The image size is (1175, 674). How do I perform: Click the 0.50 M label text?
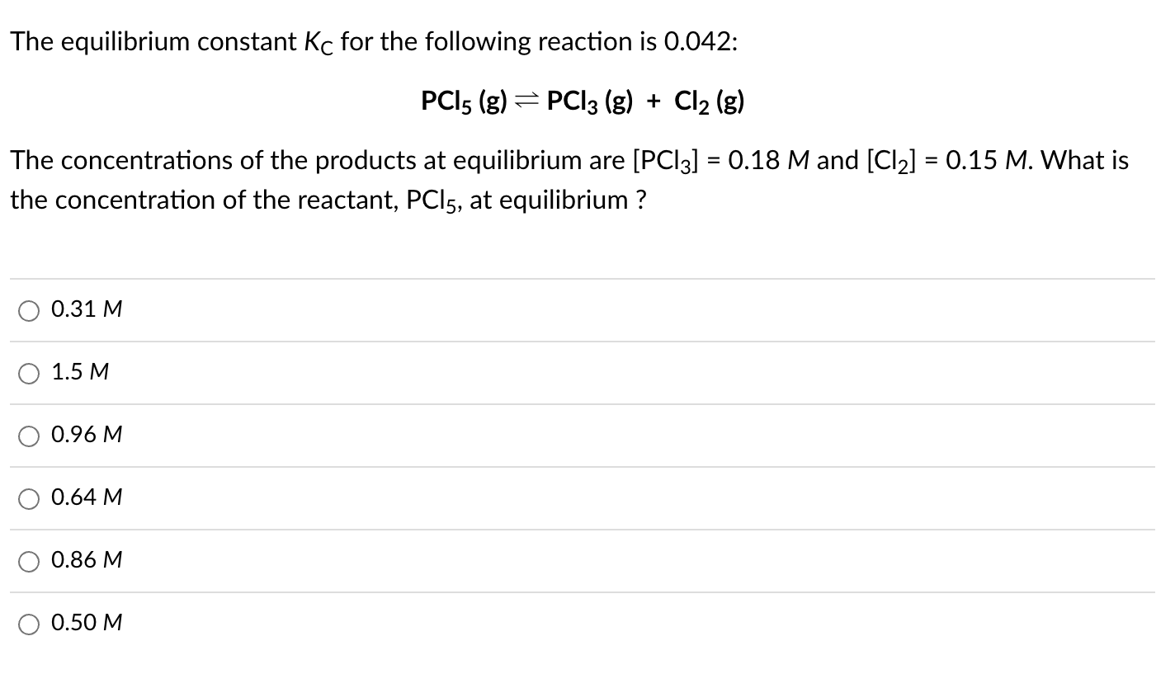coord(86,623)
